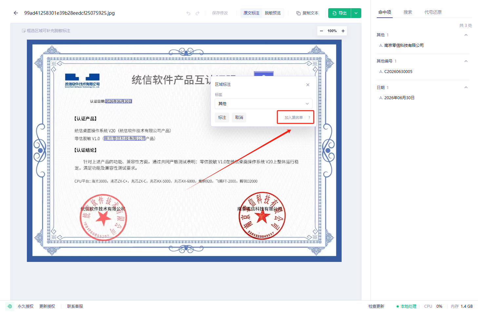Open 联系客服 link

(x=75, y=306)
